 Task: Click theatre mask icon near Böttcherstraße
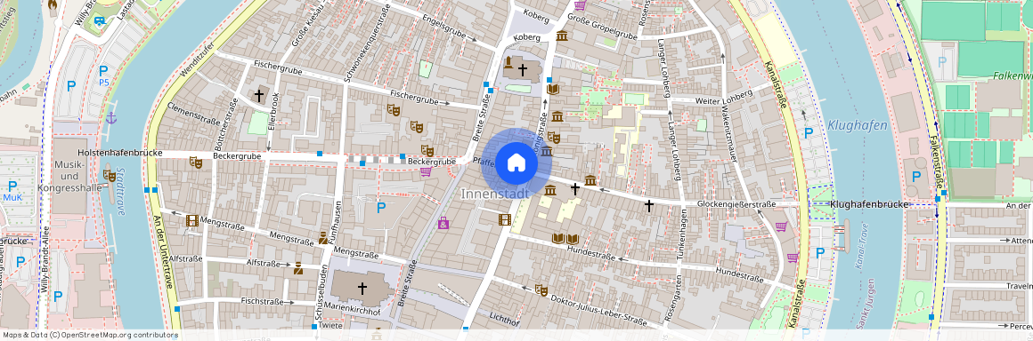(195, 162)
